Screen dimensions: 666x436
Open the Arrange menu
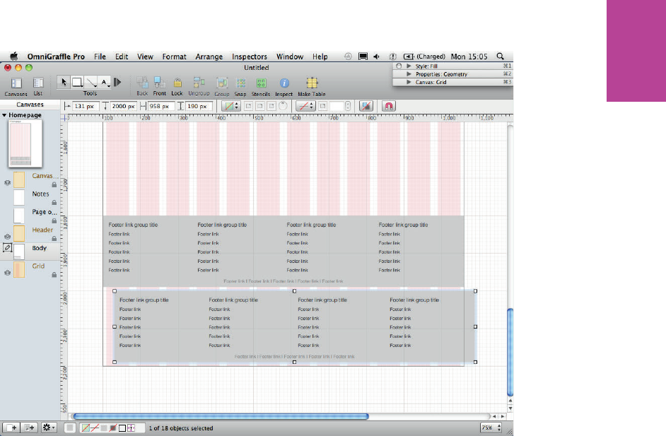pyautogui.click(x=209, y=57)
